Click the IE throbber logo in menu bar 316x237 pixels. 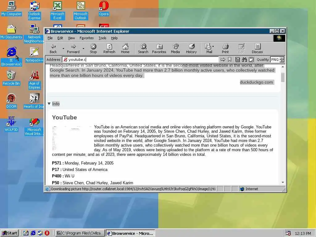click(279, 38)
